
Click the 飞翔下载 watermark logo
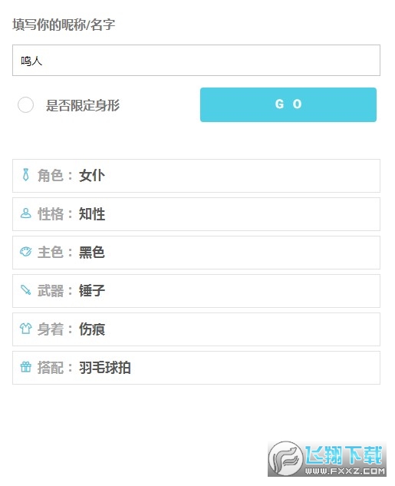pyautogui.click(x=328, y=458)
